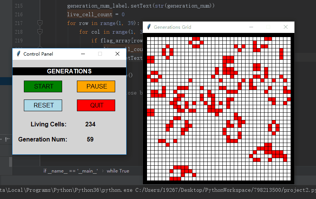Open the tool window settings dropdown arrow

1,139
